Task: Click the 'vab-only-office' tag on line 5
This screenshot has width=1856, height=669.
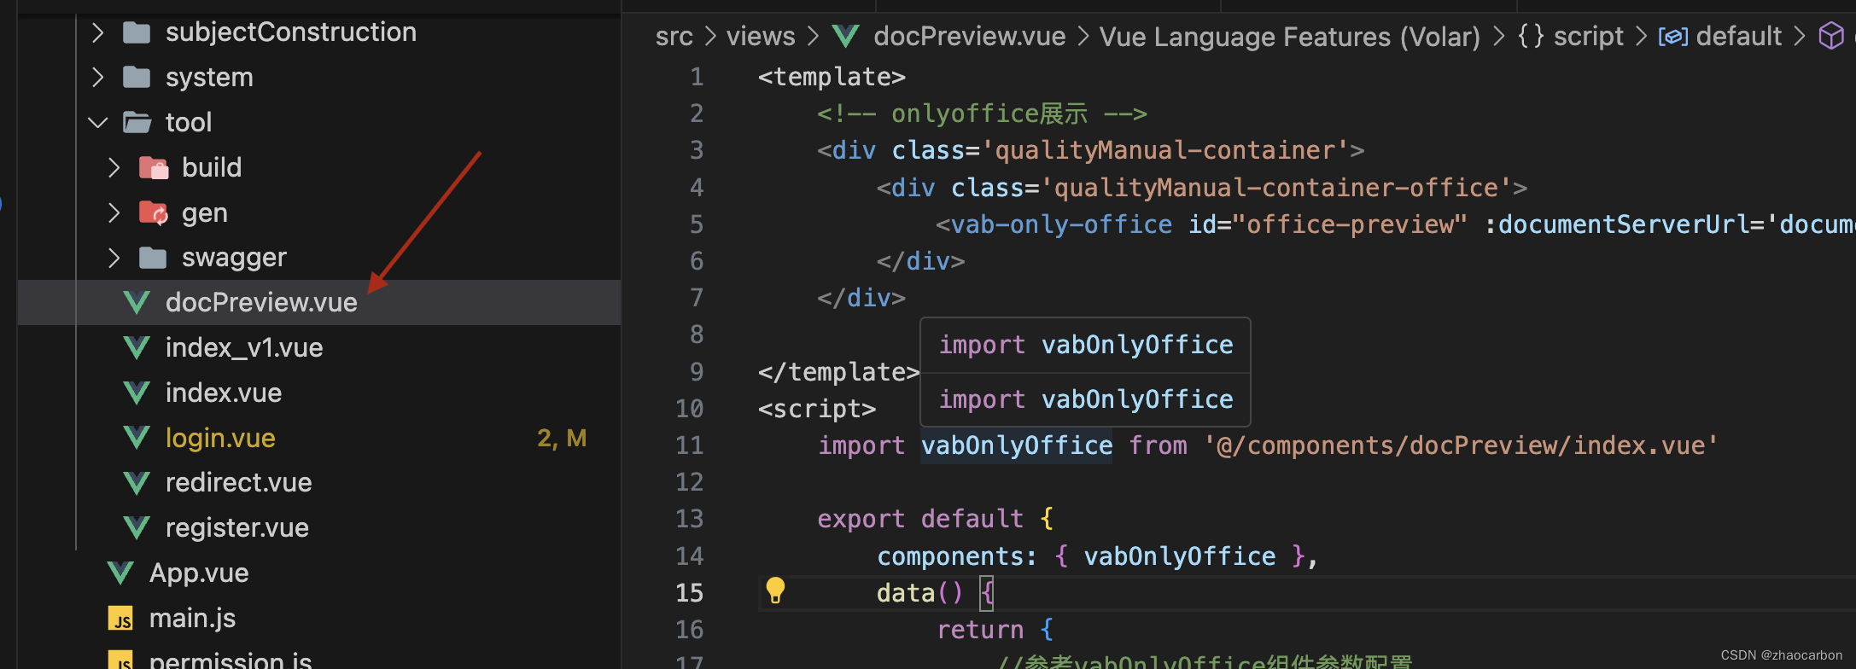Action: (1061, 225)
